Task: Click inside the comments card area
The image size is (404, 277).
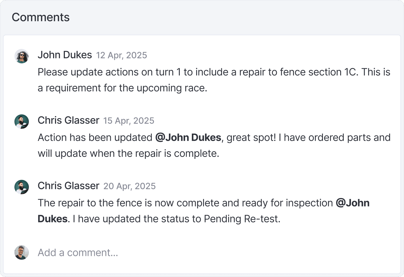Action: [202, 154]
